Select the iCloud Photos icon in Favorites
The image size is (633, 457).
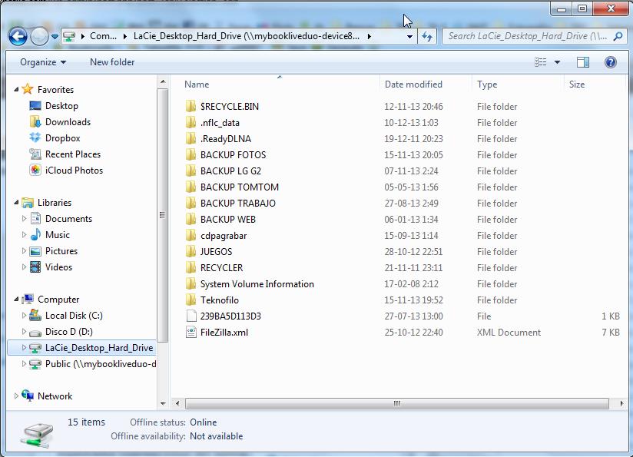[x=35, y=171]
